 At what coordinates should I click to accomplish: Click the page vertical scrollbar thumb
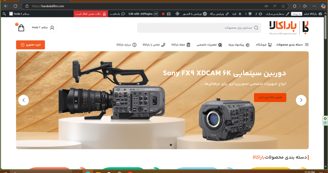click(x=326, y=28)
